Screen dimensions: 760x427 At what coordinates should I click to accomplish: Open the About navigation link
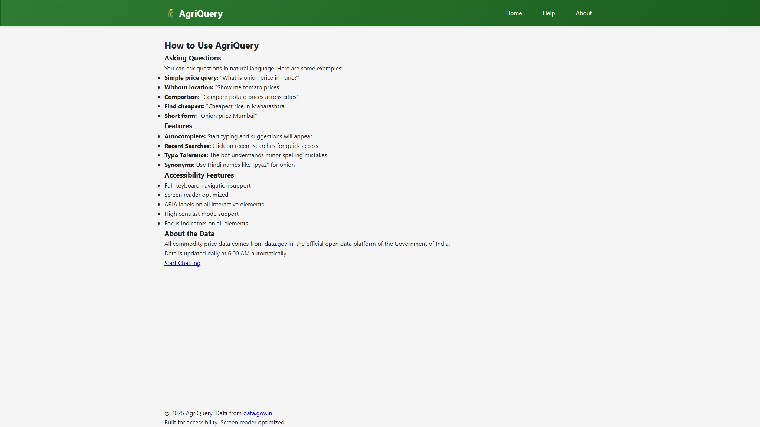pyautogui.click(x=583, y=13)
